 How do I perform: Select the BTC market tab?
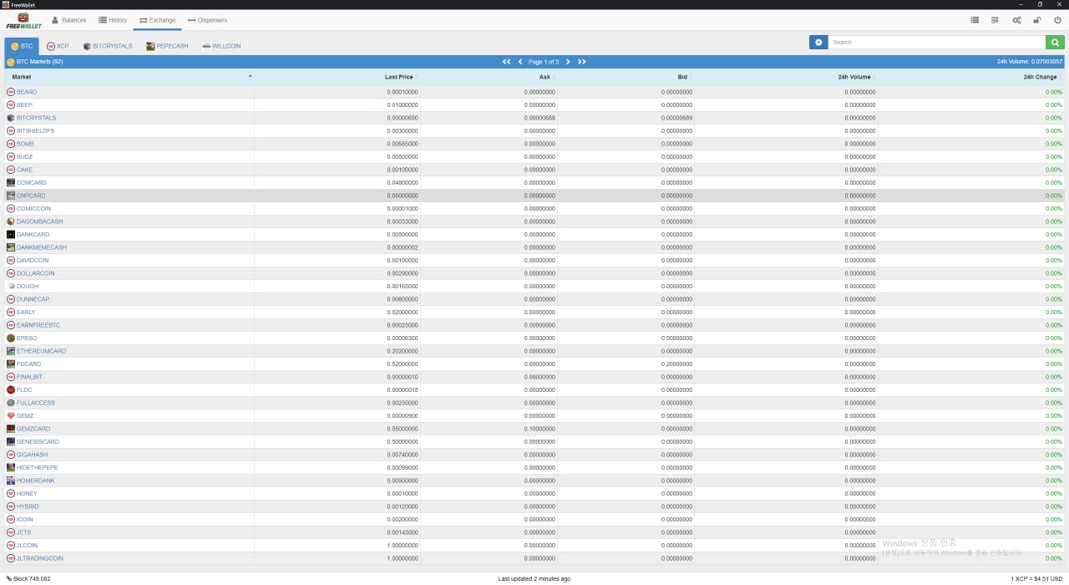pos(22,46)
